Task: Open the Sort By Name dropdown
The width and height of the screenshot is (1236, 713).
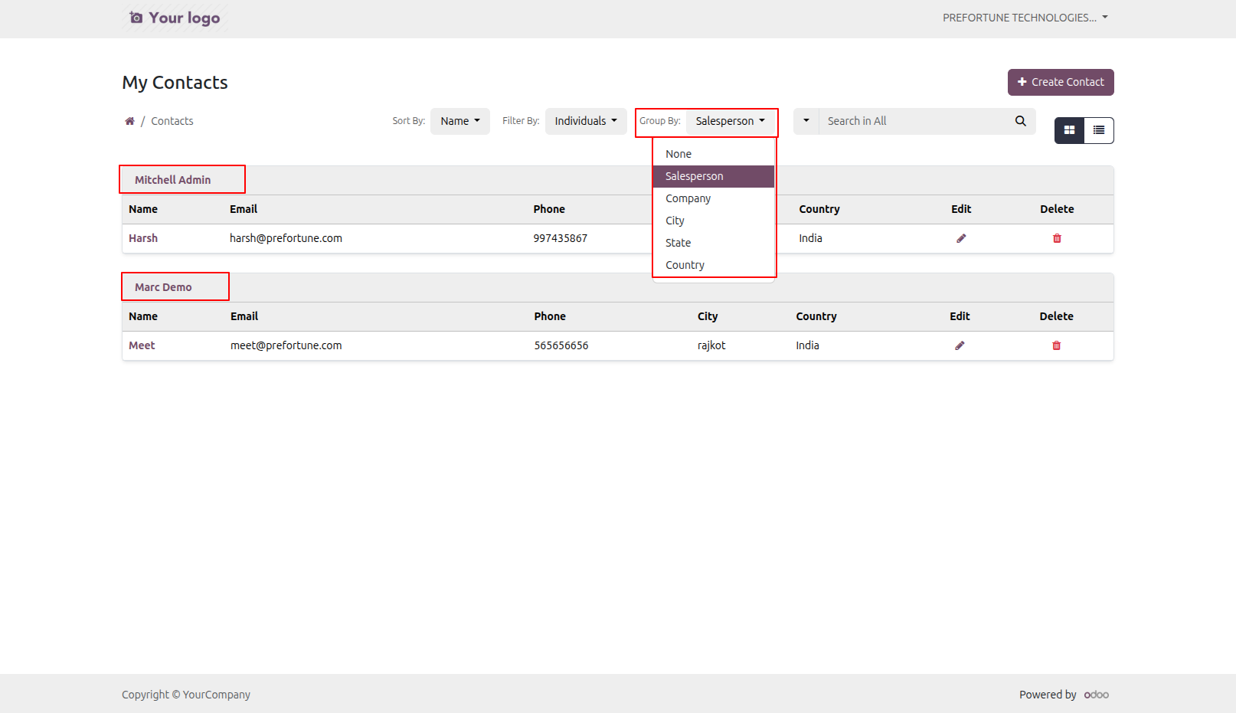Action: (x=460, y=121)
